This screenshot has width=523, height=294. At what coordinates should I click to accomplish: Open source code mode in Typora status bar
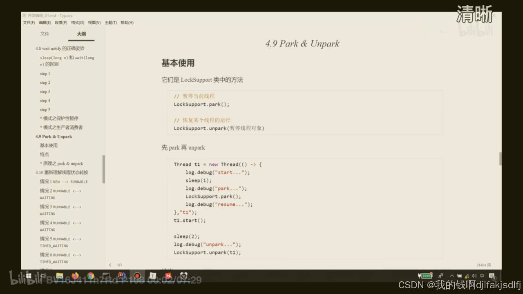click(x=119, y=265)
